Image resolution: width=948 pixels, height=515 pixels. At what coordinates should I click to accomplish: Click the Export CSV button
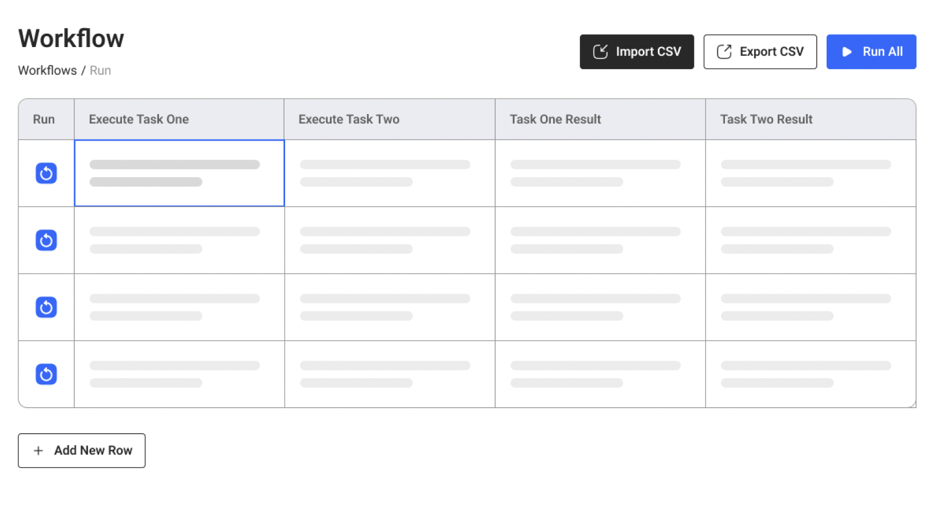pyautogui.click(x=760, y=52)
